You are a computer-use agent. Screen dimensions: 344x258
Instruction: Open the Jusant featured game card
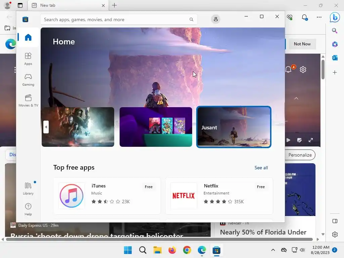click(234, 127)
